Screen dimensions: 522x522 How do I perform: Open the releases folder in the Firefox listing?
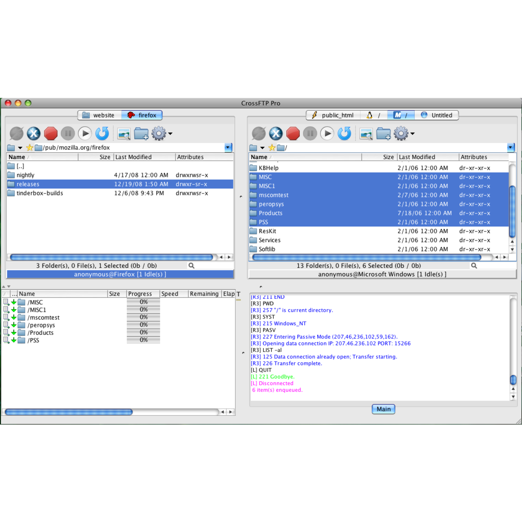28,184
